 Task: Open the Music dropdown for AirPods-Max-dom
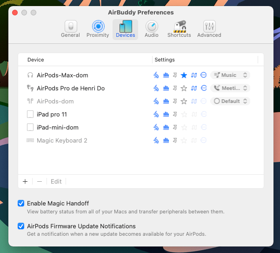tap(230, 75)
